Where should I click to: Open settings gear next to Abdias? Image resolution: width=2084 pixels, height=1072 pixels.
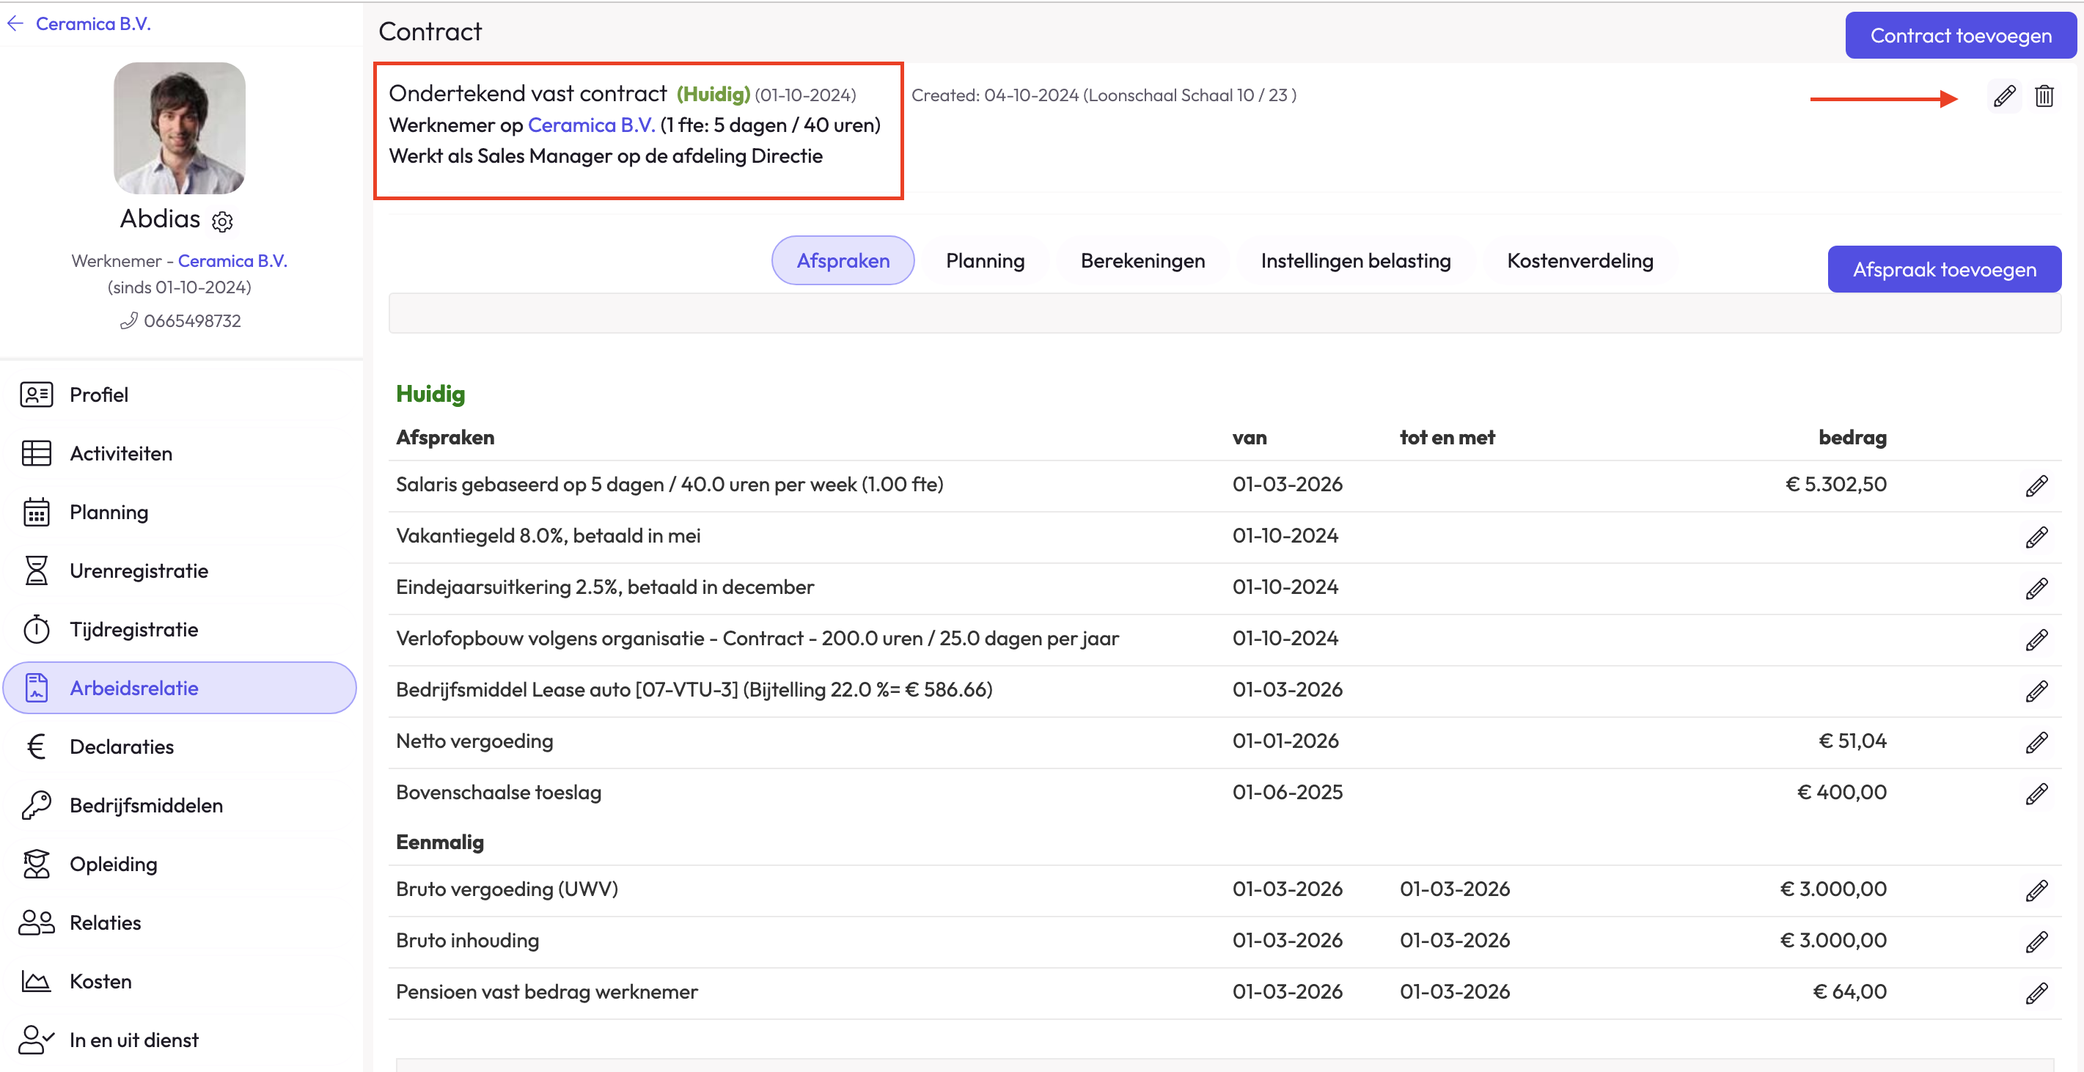point(221,221)
